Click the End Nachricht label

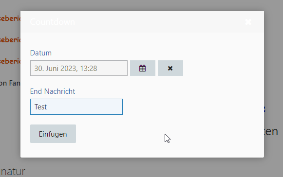(53, 91)
